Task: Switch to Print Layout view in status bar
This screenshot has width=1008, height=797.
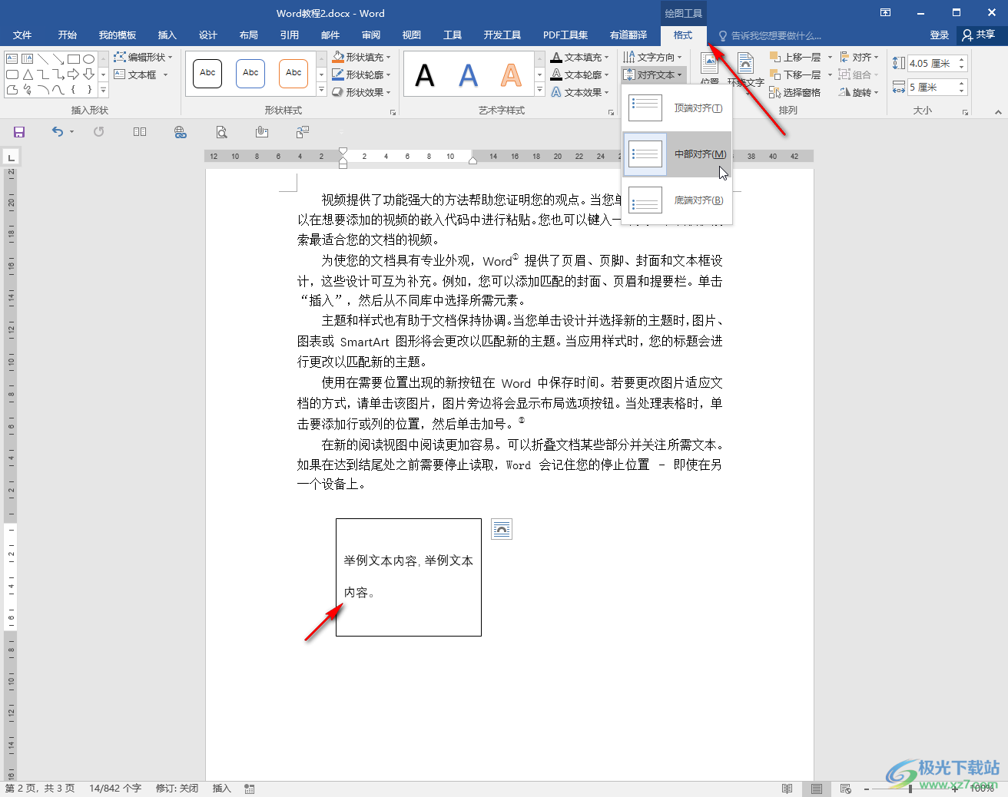Action: pos(817,789)
